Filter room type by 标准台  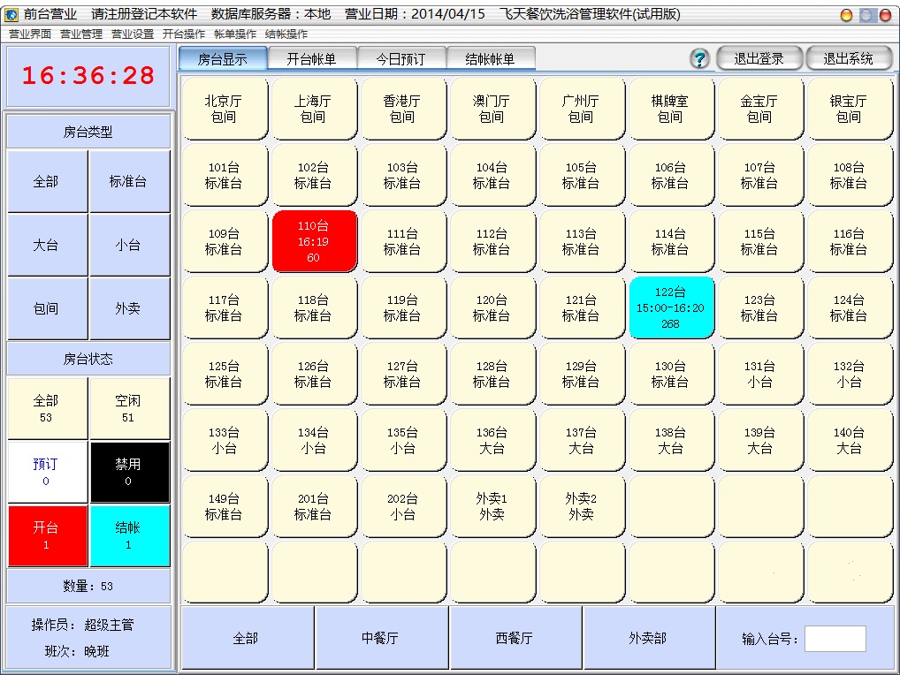[x=128, y=182]
